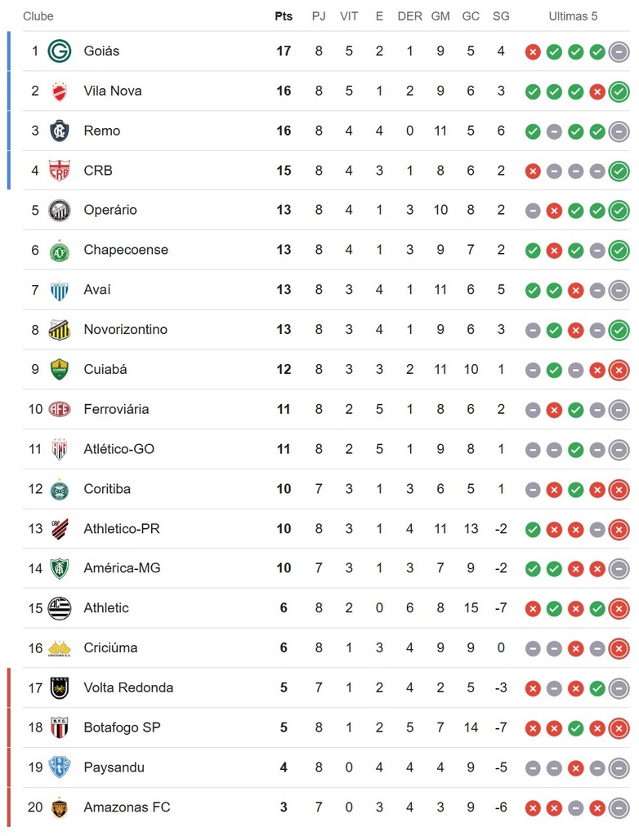Click the Chapecoense team badge
Viewport: 639px width, 836px height.
point(60,251)
